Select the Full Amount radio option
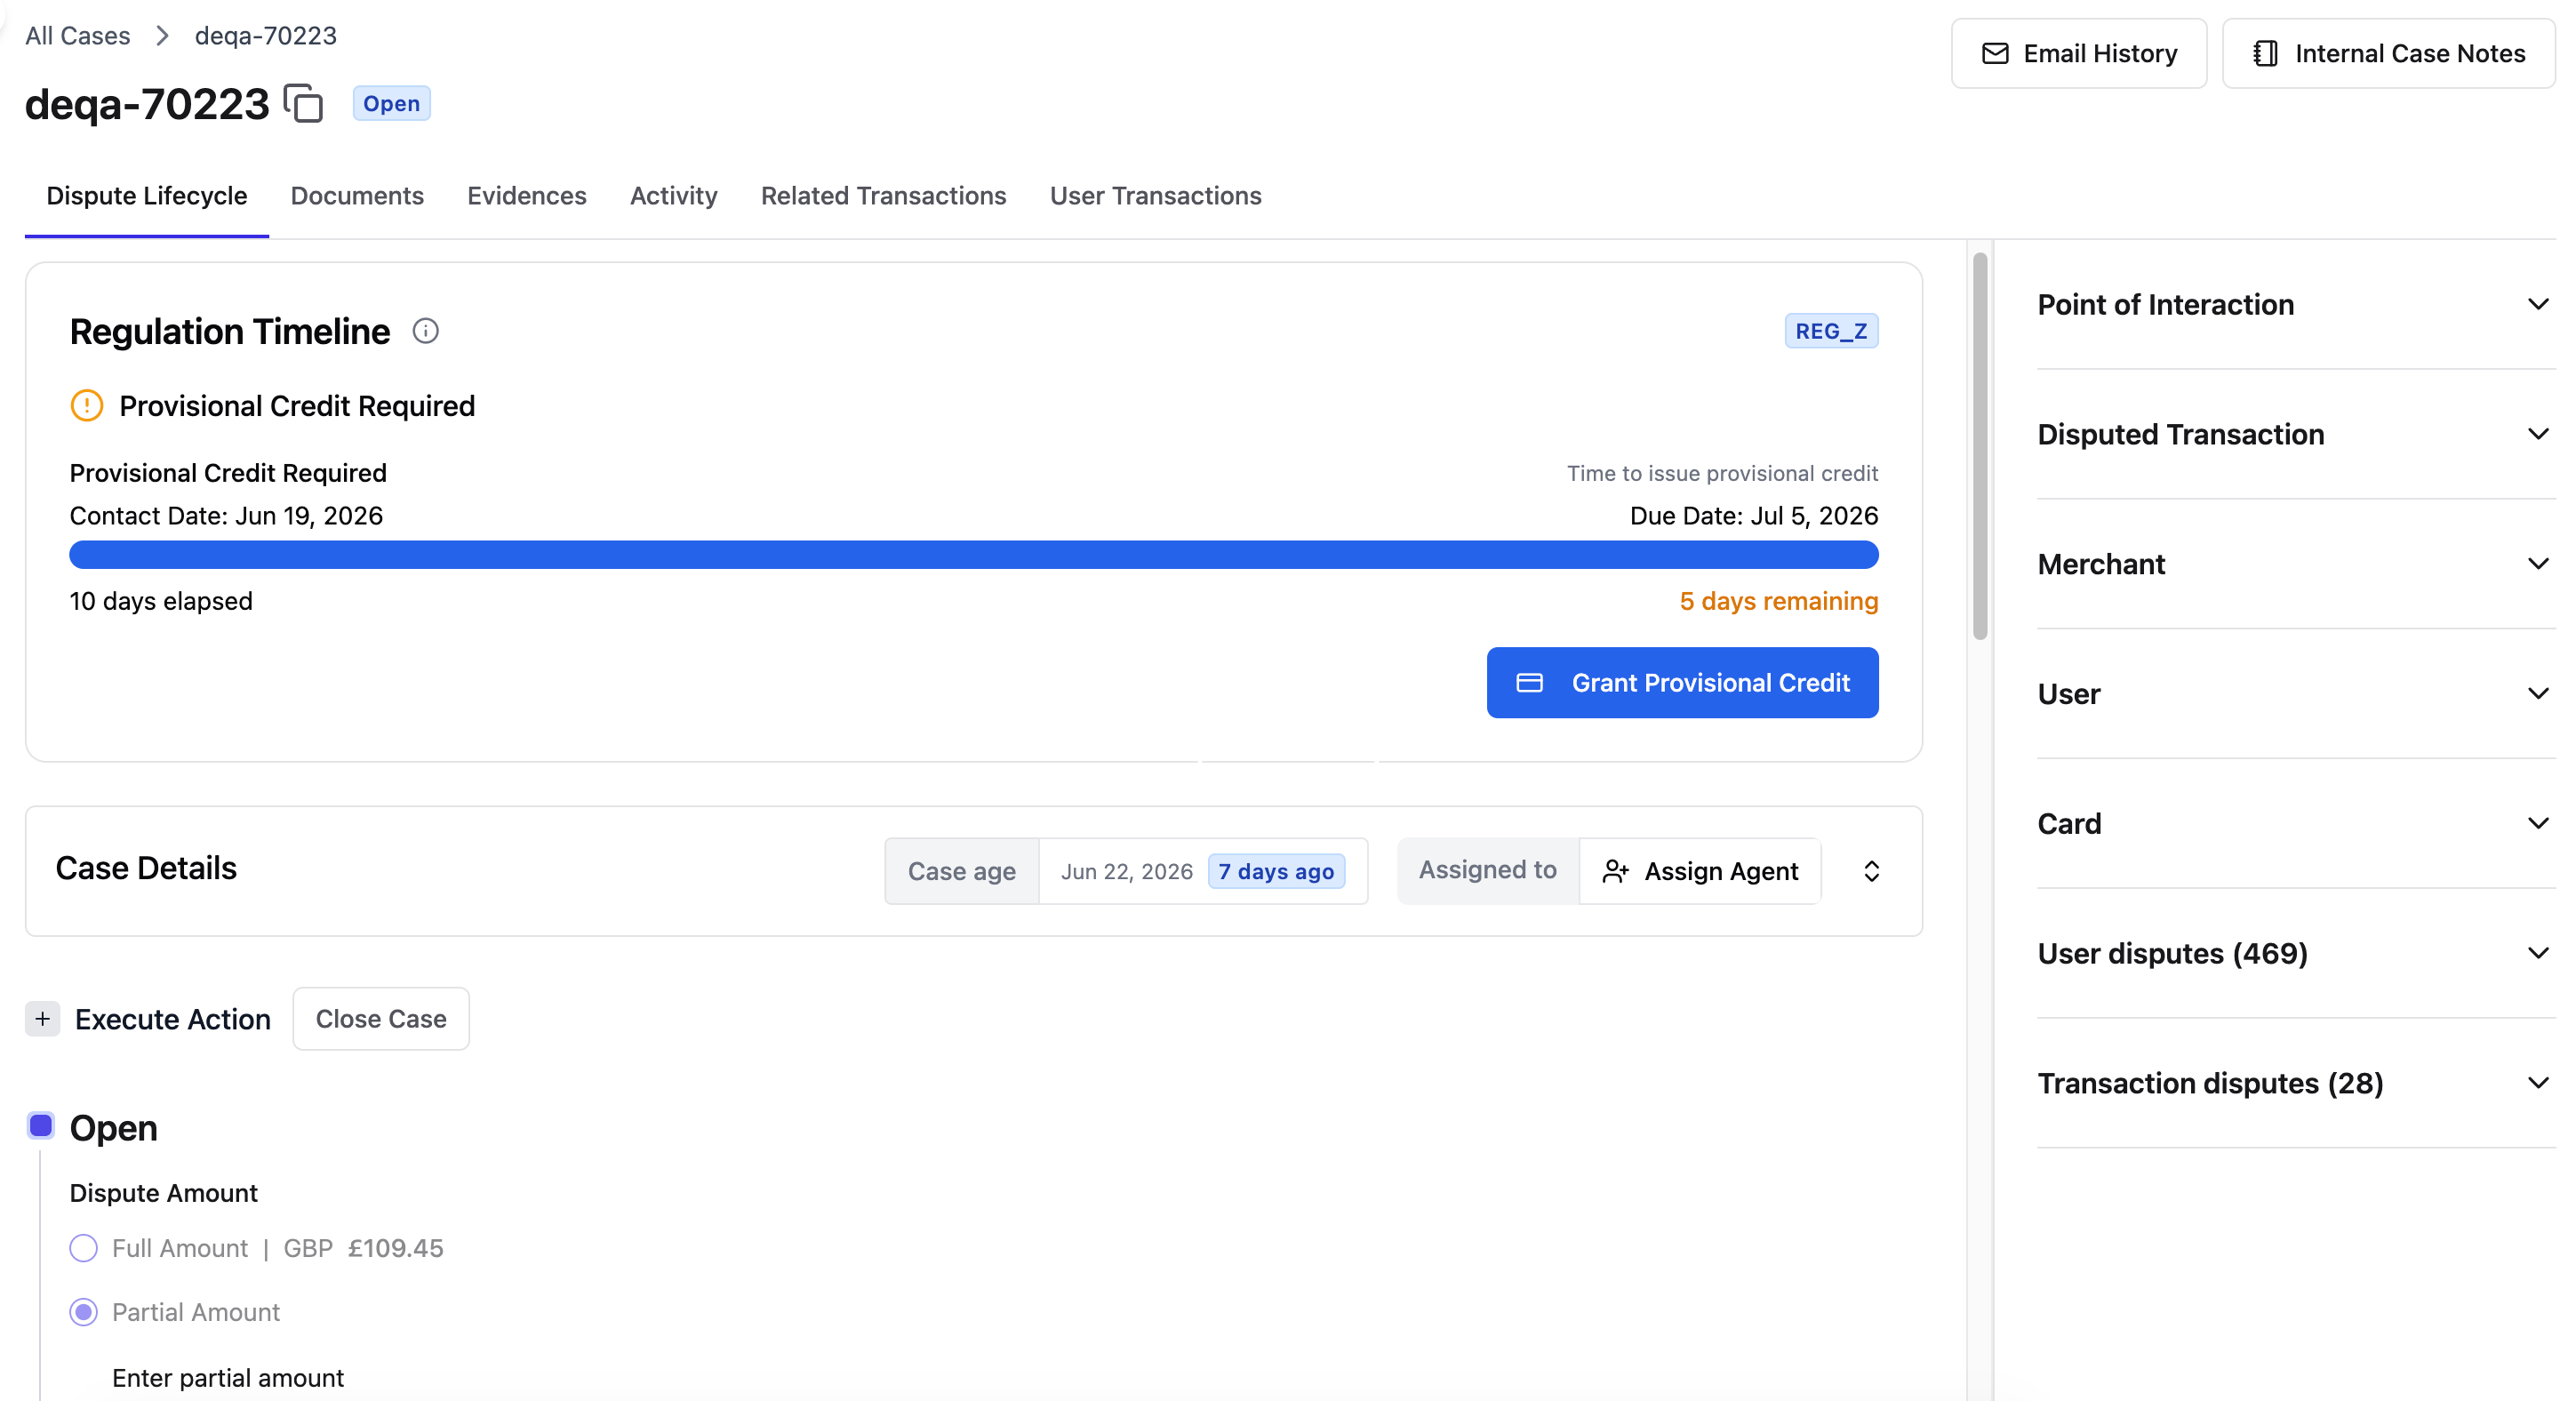Screen dimensions: 2576x1401 84,1248
